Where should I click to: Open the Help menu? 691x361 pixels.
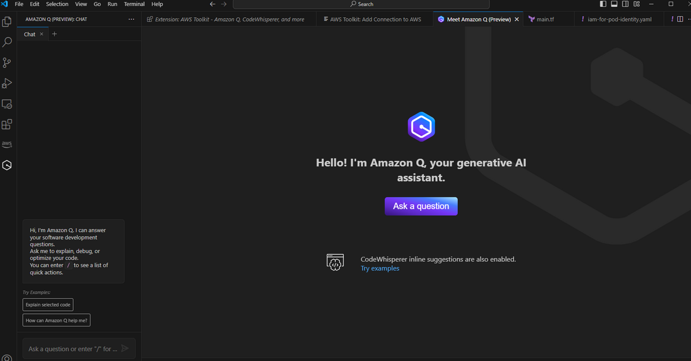pos(157,4)
